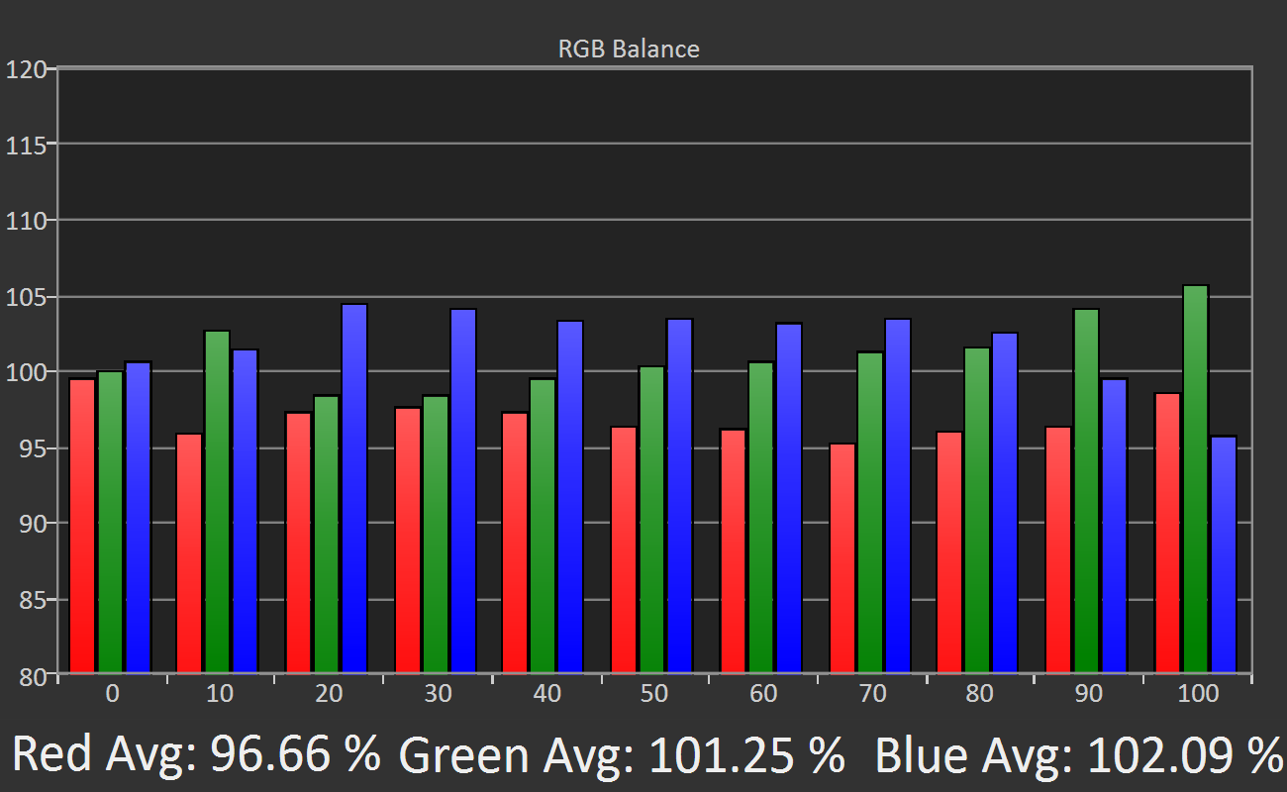Select the red bar at stimulus 30

(x=408, y=542)
